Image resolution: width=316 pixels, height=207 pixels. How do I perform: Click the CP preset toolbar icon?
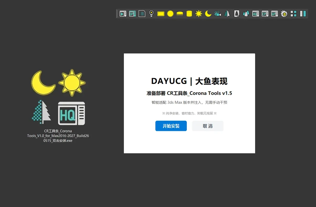pos(265,14)
